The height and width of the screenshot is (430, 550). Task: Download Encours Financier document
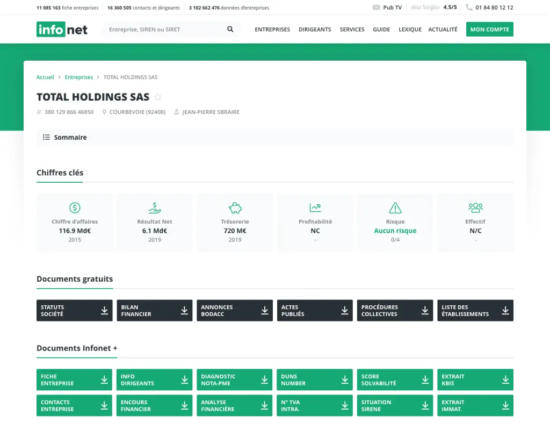coord(154,405)
